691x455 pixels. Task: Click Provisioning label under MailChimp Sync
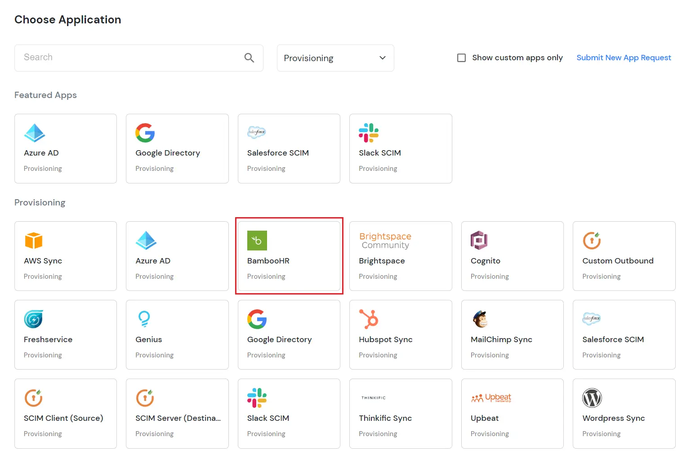490,355
